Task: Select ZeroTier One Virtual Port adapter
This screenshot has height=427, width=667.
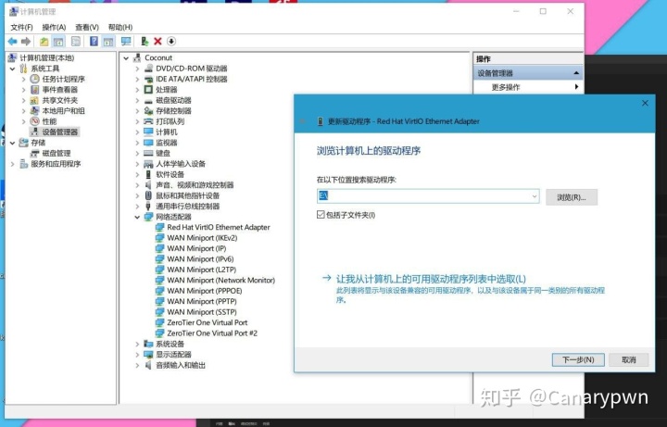Action: tap(208, 323)
